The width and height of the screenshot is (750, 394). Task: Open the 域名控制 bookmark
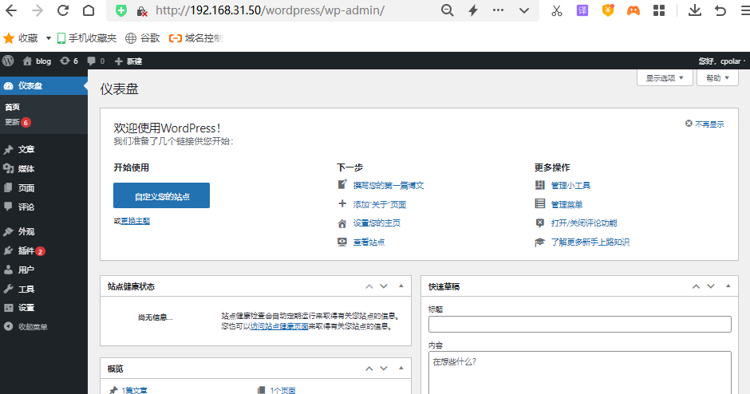click(195, 38)
